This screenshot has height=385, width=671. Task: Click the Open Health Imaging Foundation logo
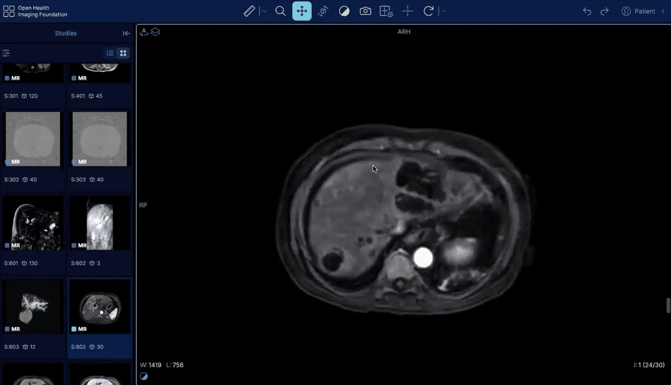pyautogui.click(x=35, y=11)
